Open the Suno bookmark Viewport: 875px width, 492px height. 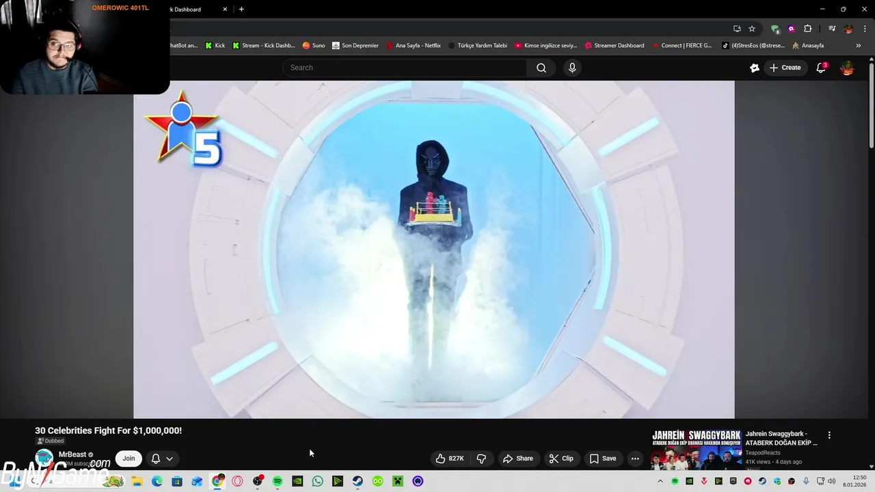[314, 46]
